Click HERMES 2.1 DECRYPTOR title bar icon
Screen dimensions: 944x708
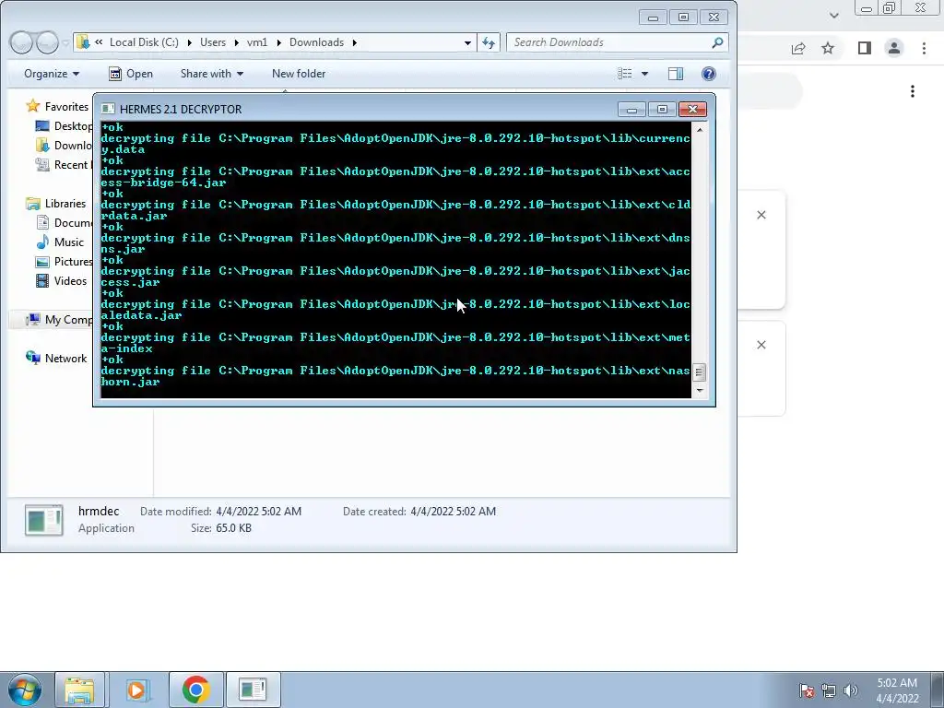[108, 109]
